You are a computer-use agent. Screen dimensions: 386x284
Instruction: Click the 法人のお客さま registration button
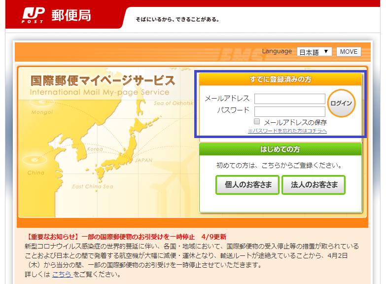click(x=314, y=185)
